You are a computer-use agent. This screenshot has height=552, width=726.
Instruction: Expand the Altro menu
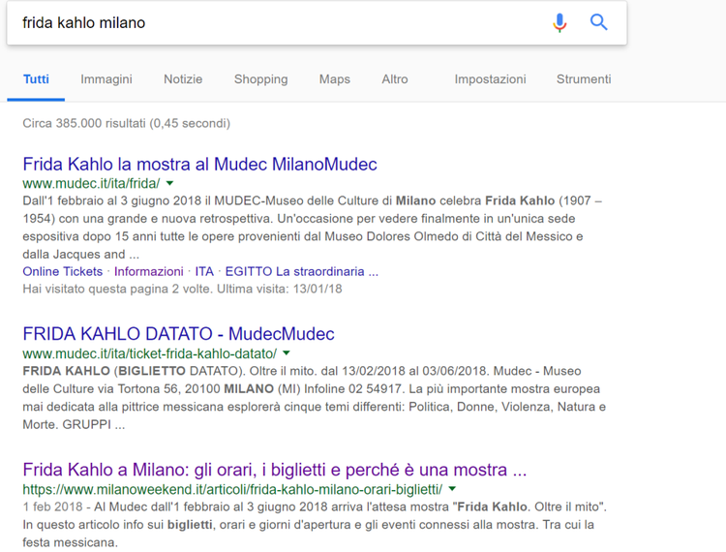click(x=395, y=79)
